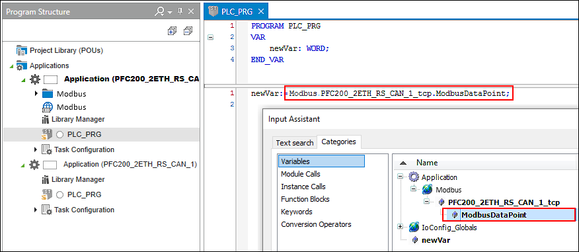
Task: Open Library Manager under the second Application
Action: point(73,180)
